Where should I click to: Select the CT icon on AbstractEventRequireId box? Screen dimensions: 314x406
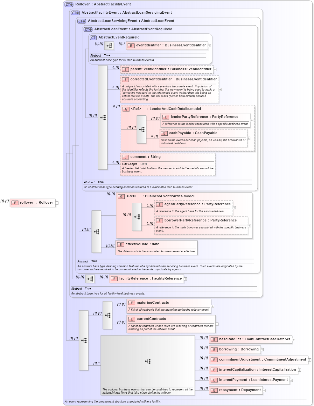click(93, 37)
